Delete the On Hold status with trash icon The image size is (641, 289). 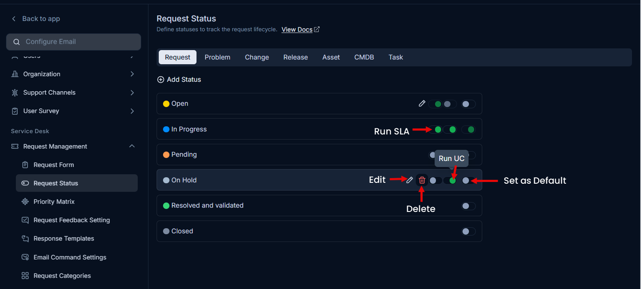(422, 180)
